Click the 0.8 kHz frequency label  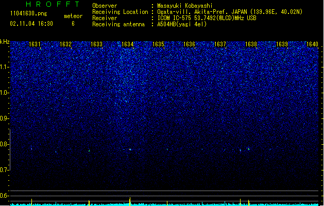[x=4, y=144]
